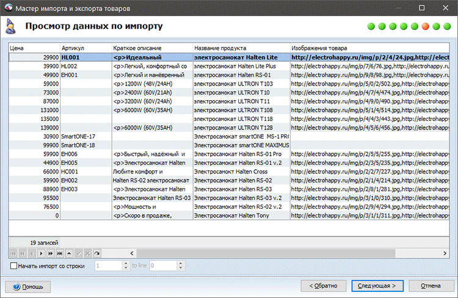Image resolution: width=458 pixels, height=298 pixels.
Task: Go to first record in navigator
Action: click(x=13, y=253)
